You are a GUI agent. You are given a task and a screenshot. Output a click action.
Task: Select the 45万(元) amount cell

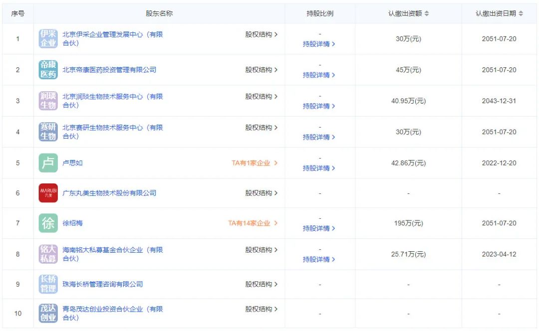pyautogui.click(x=408, y=70)
